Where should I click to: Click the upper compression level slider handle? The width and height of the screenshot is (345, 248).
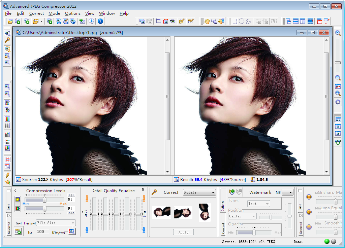[x=44, y=200]
